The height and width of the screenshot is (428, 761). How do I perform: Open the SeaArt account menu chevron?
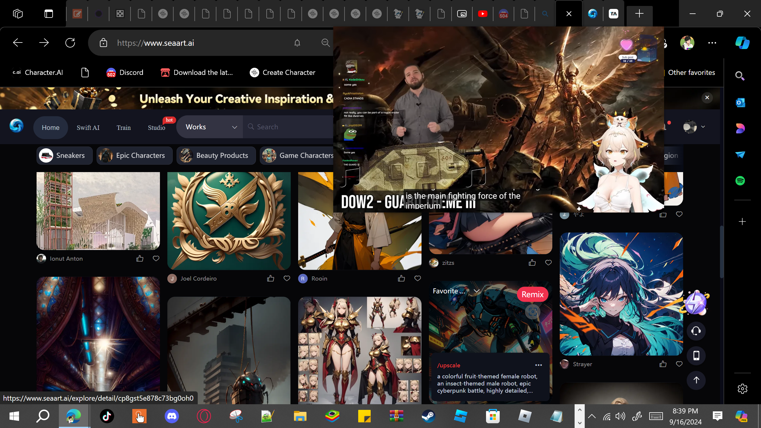pyautogui.click(x=703, y=127)
